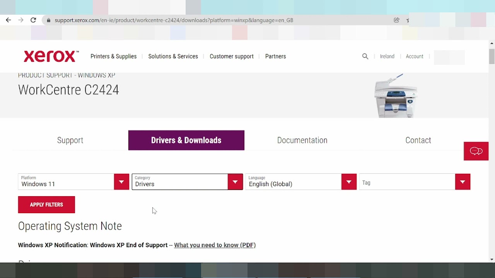495x278 pixels.
Task: Expand the Platform dropdown arrow
Action: (x=121, y=182)
